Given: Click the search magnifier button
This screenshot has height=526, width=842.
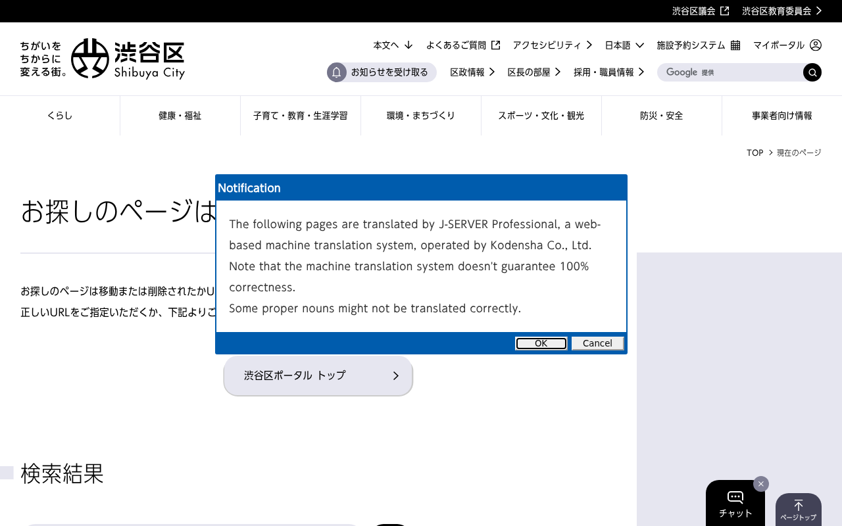Looking at the screenshot, I should coord(812,72).
